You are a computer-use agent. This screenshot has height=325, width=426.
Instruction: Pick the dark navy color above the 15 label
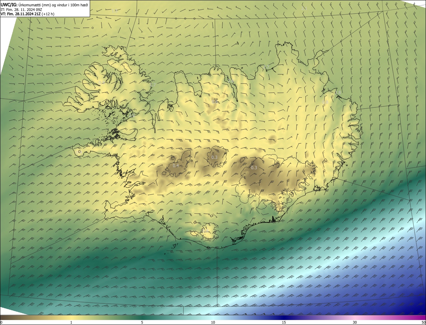click(284, 317)
